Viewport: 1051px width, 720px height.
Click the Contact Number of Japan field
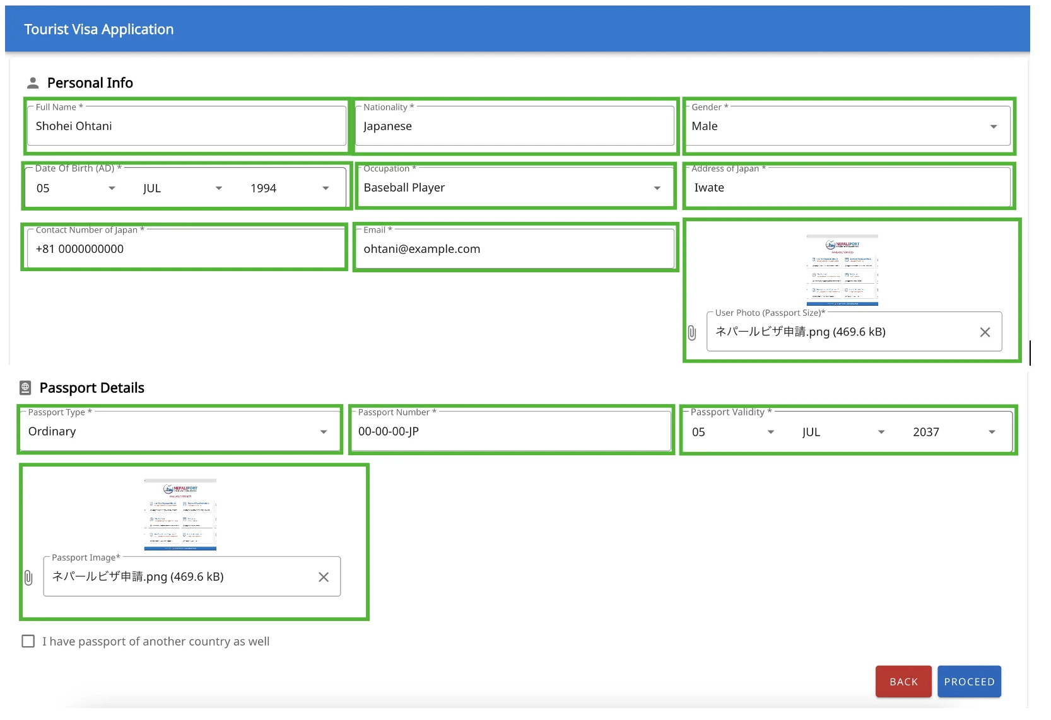[x=187, y=248]
